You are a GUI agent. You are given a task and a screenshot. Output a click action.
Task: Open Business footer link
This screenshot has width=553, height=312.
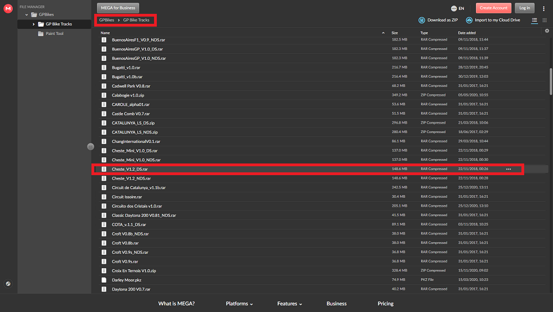click(x=336, y=304)
